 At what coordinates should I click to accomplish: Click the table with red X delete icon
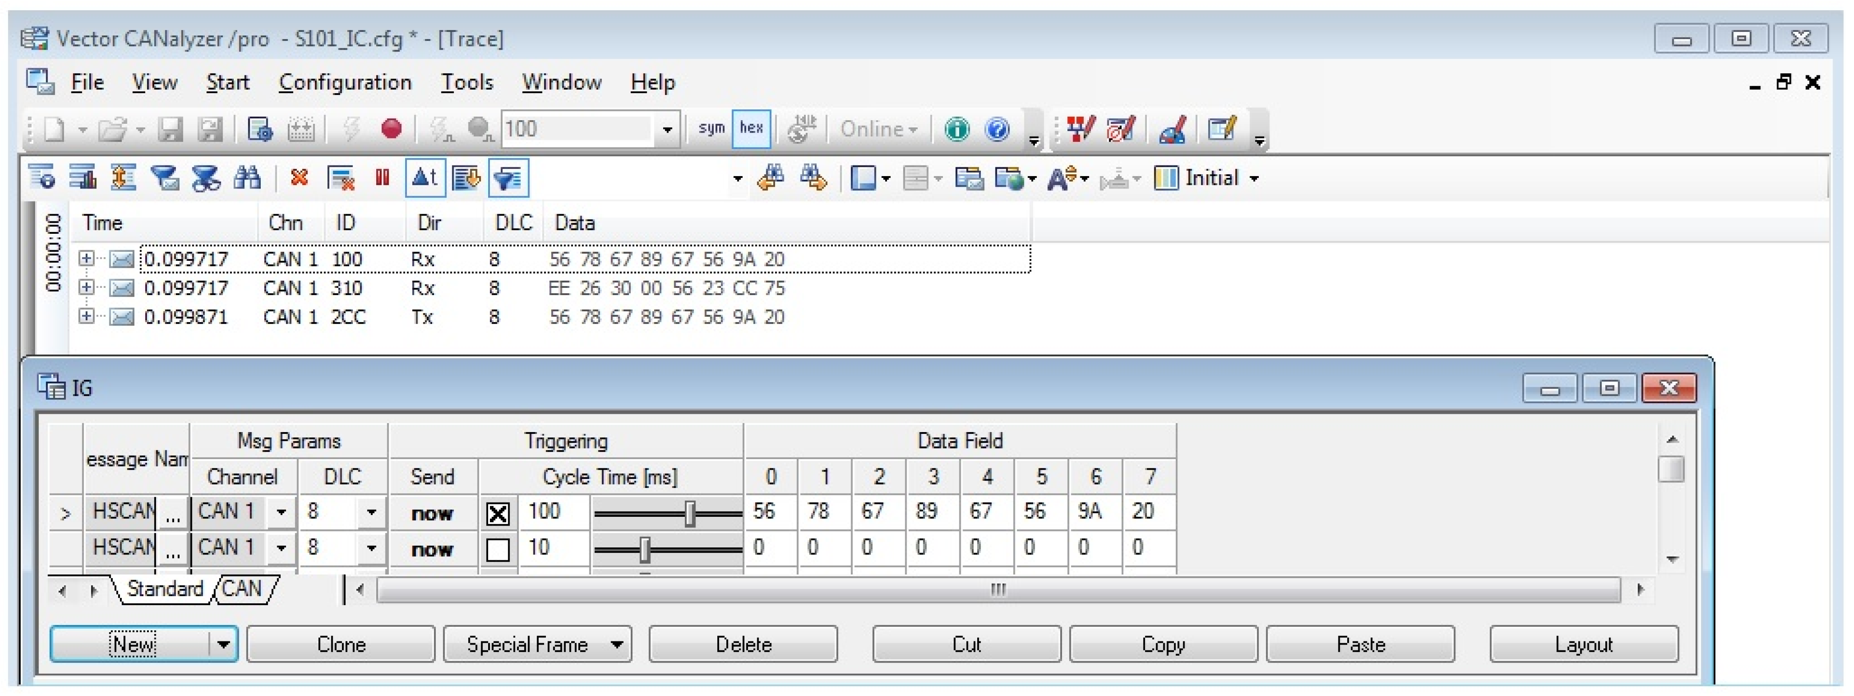[340, 177]
